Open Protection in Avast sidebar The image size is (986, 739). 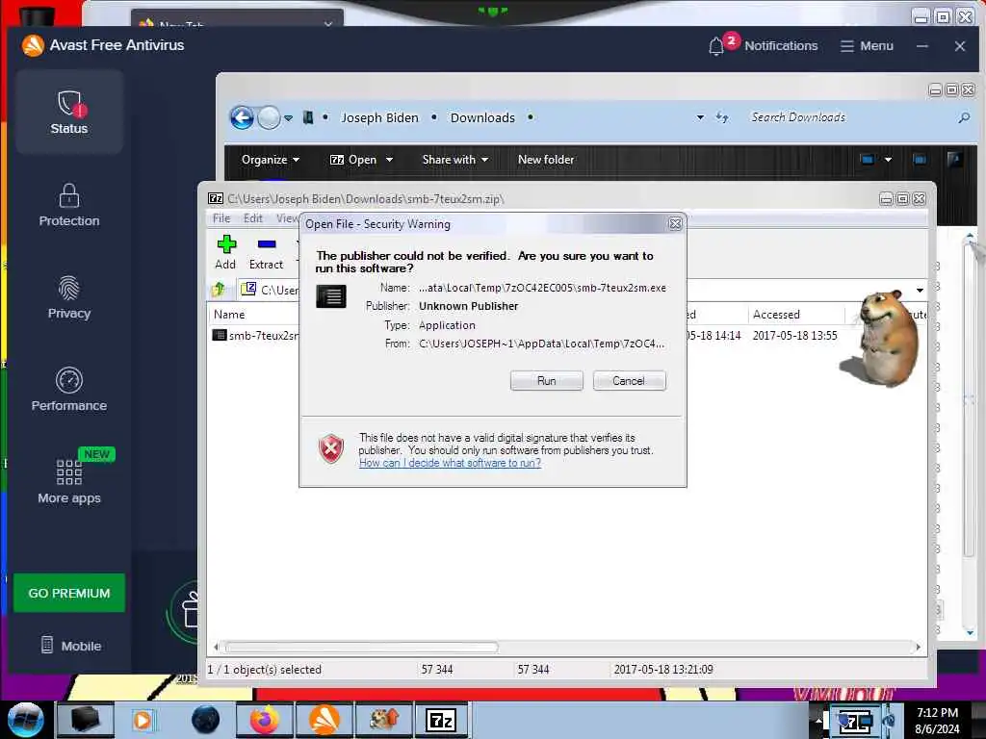tap(69, 206)
